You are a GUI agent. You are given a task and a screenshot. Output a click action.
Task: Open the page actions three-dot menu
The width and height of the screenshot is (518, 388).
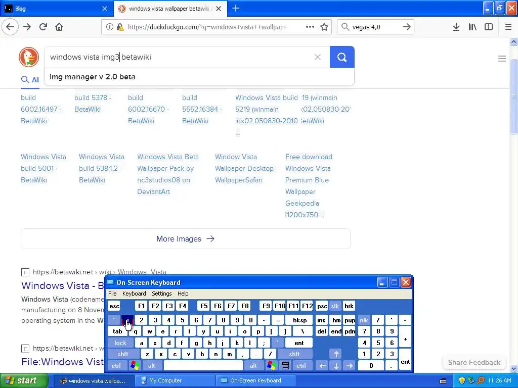310,27
